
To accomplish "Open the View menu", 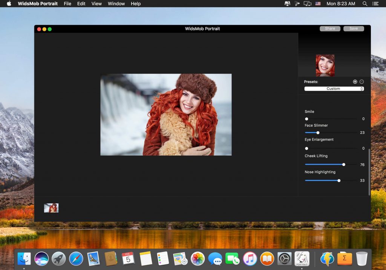I will pyautogui.click(x=96, y=4).
